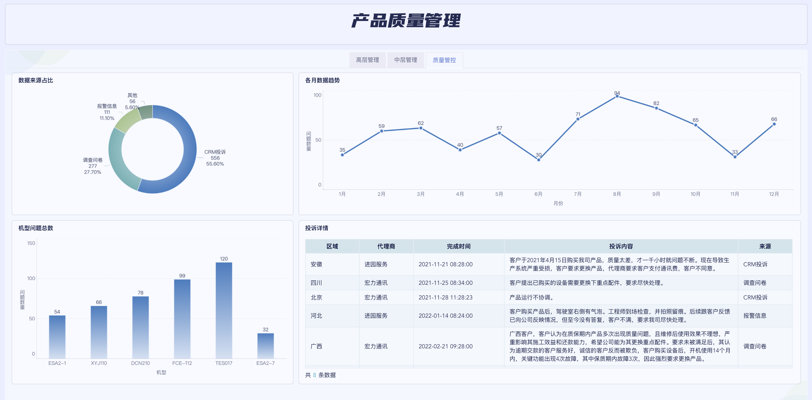Click the 数据来源占比 panel title

click(x=35, y=81)
